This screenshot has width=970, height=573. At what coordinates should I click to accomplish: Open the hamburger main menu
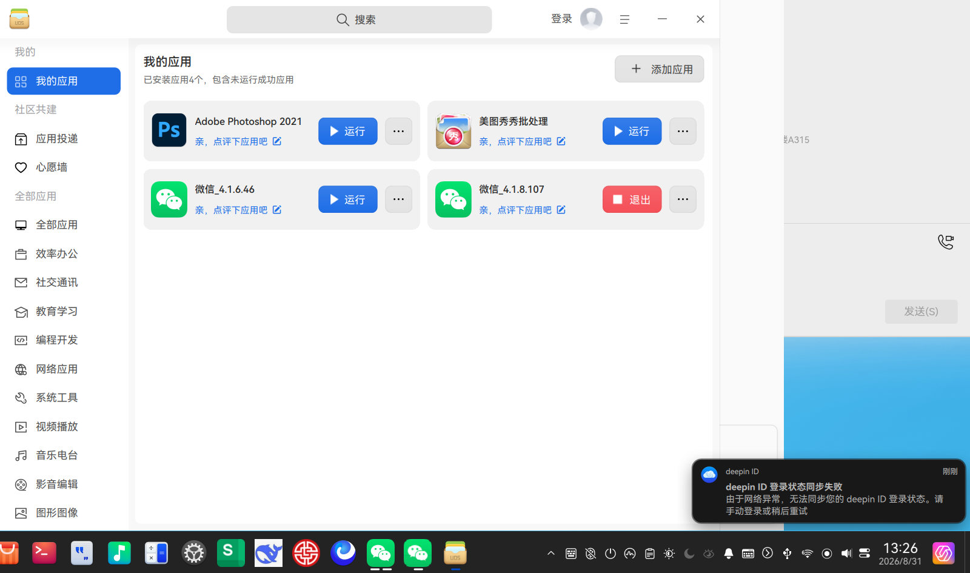point(624,19)
